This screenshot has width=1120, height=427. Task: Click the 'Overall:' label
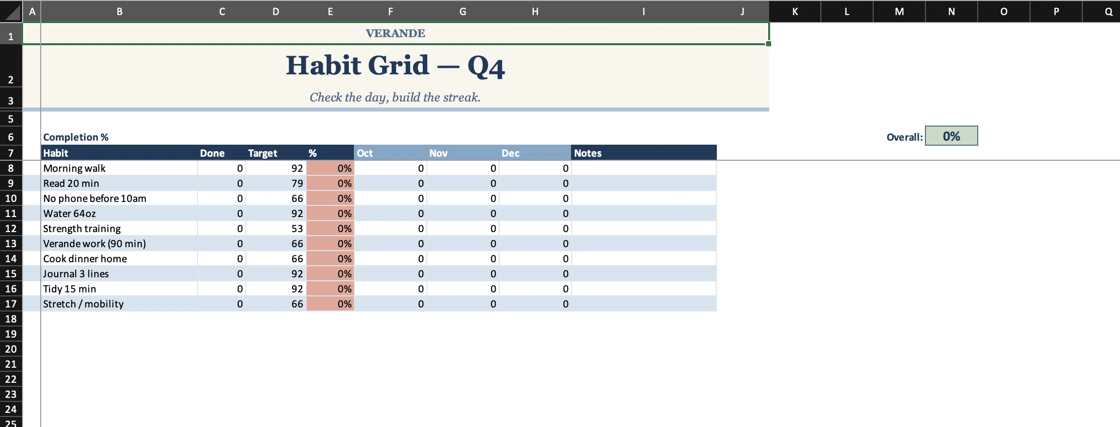(904, 137)
